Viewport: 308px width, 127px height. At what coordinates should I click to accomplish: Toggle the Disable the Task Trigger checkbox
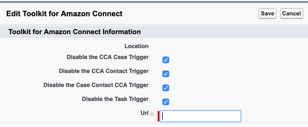(x=166, y=102)
